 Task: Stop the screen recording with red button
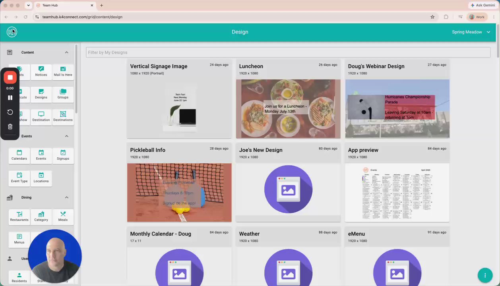(10, 77)
